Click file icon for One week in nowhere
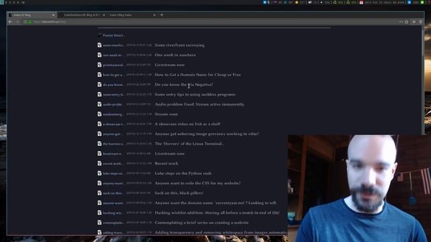Screen dimensions: 431x242 click(x=100, y=55)
